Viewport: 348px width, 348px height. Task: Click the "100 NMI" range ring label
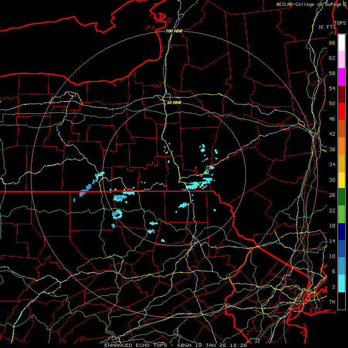coord(174,31)
